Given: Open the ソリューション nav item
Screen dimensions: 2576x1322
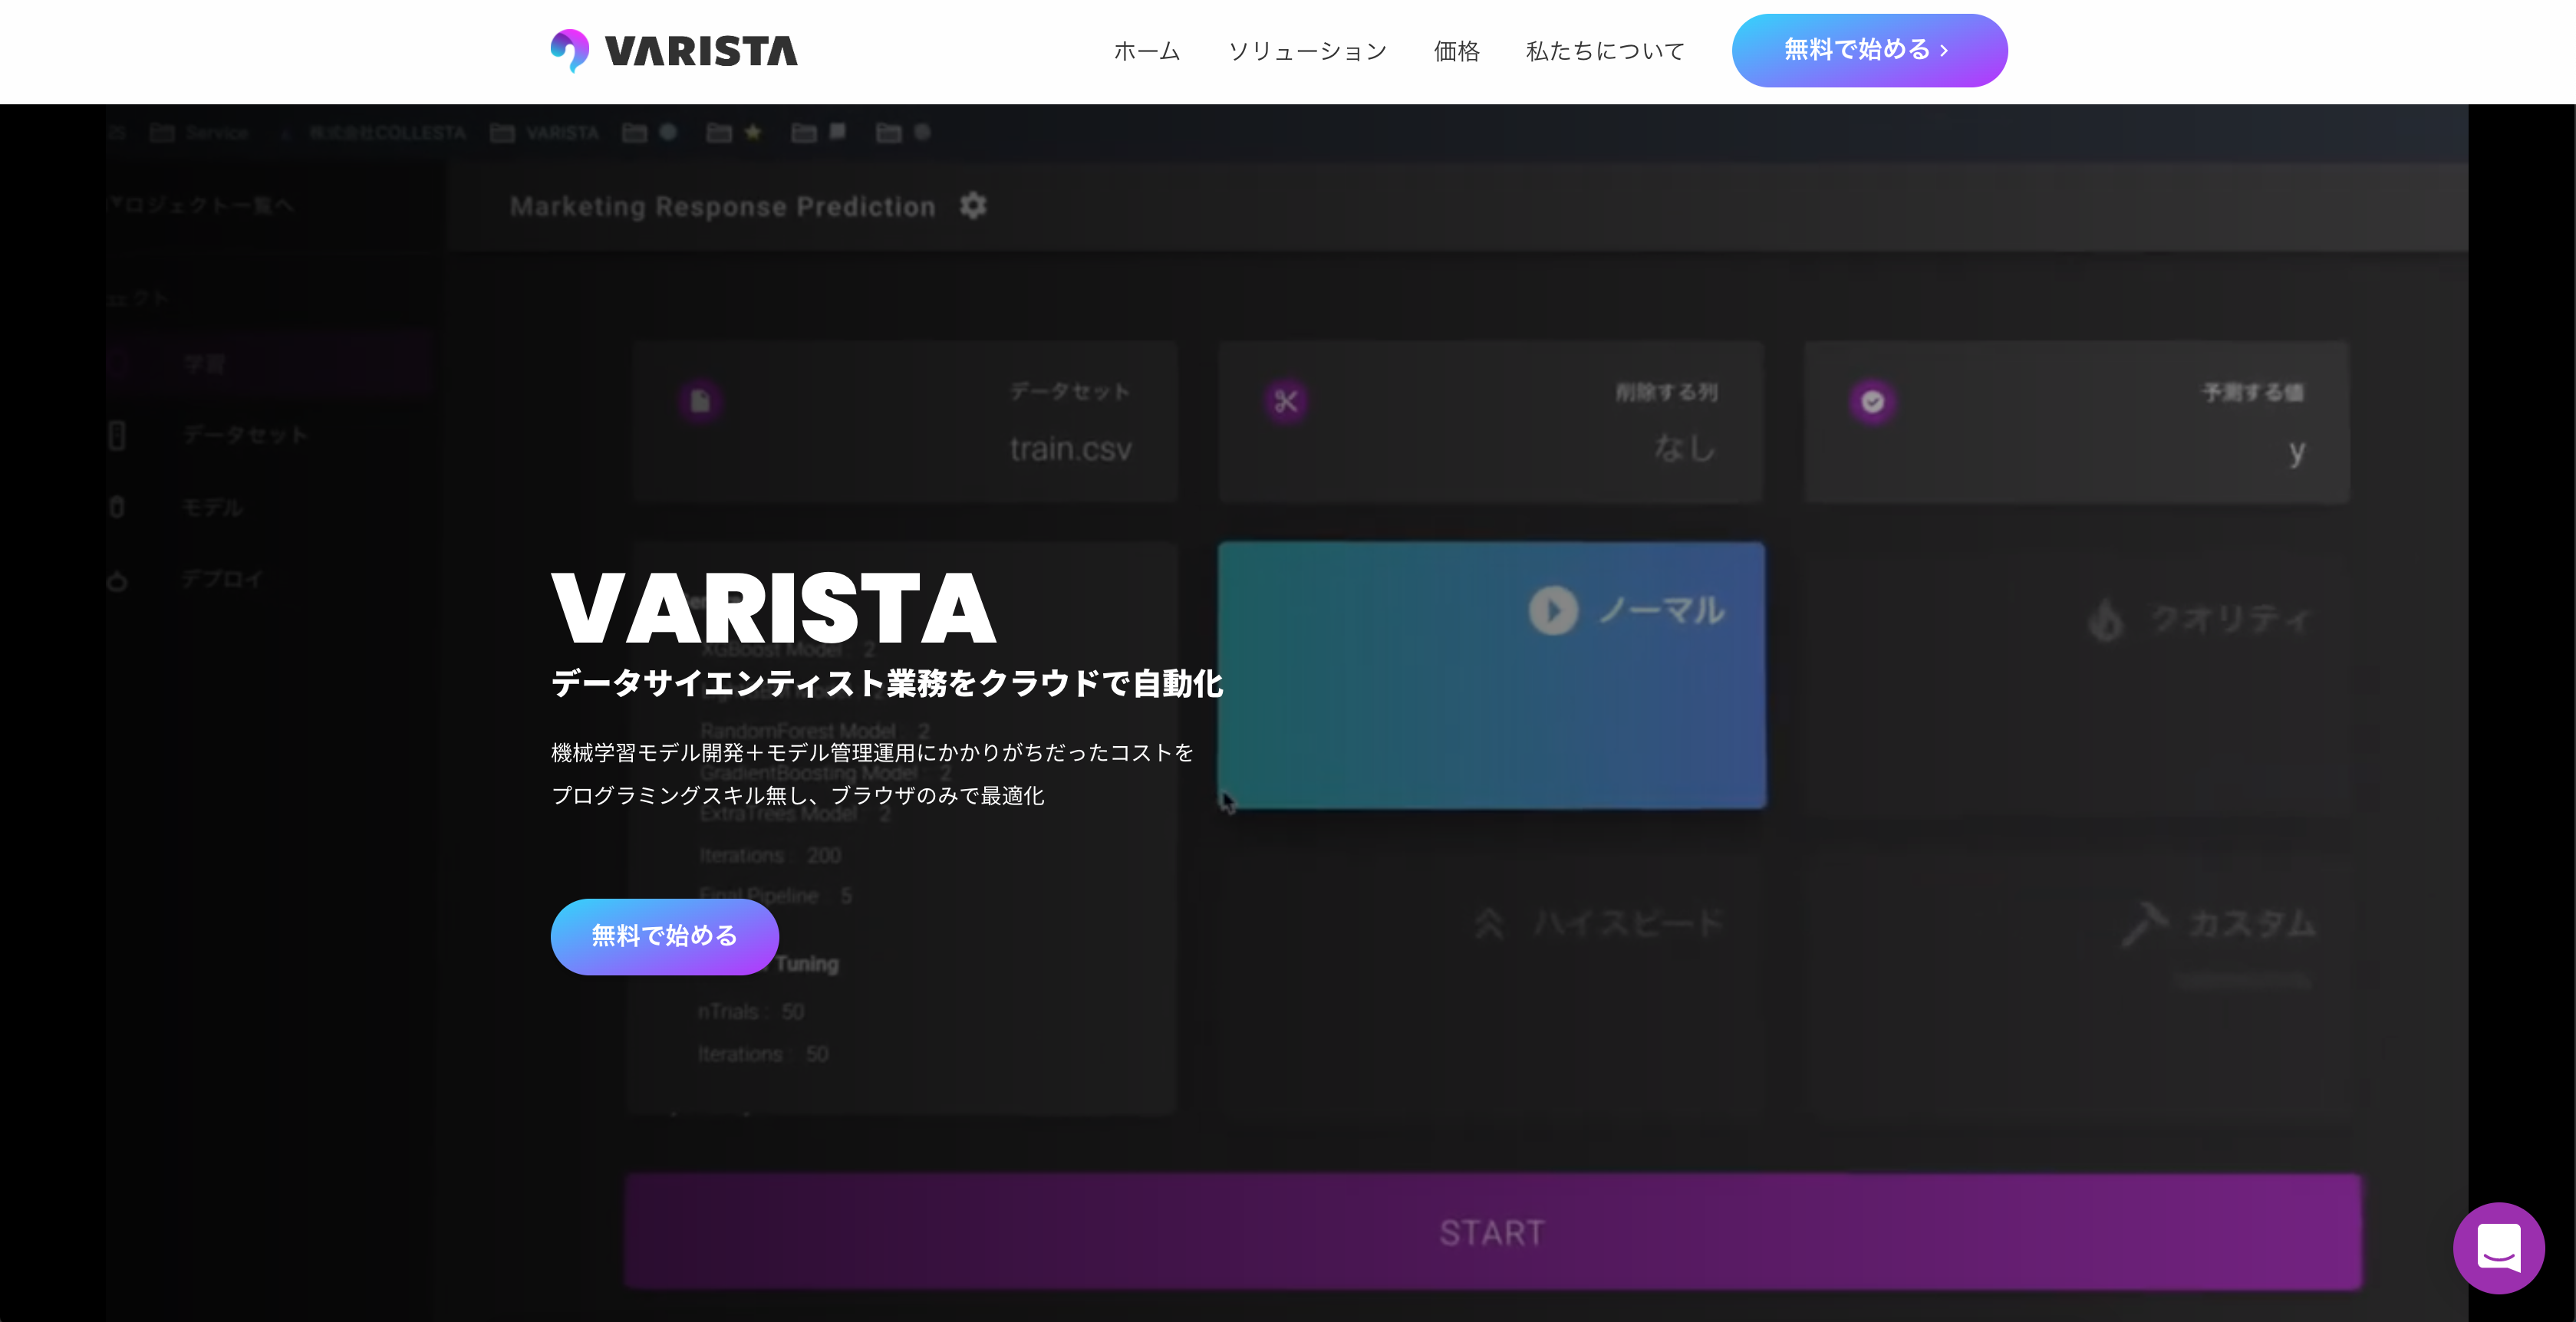Looking at the screenshot, I should pos(1307,51).
